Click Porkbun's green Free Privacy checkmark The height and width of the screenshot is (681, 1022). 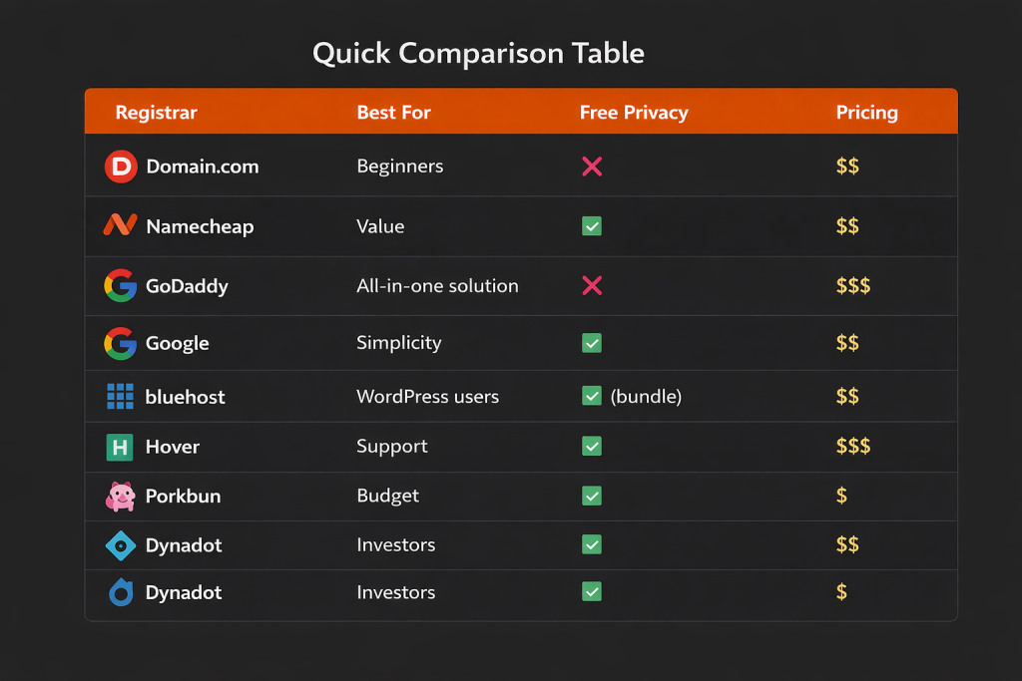(592, 496)
